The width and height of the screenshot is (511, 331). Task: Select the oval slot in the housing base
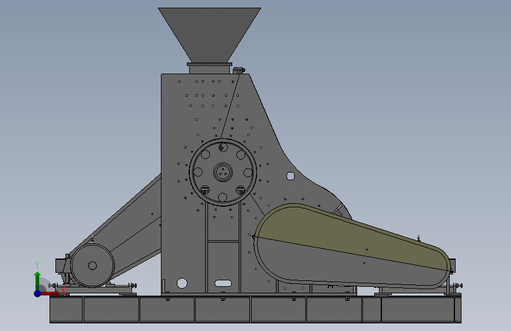[x=223, y=283]
